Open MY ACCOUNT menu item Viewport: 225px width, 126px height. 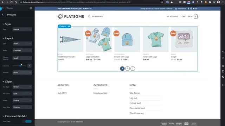(x=172, y=16)
